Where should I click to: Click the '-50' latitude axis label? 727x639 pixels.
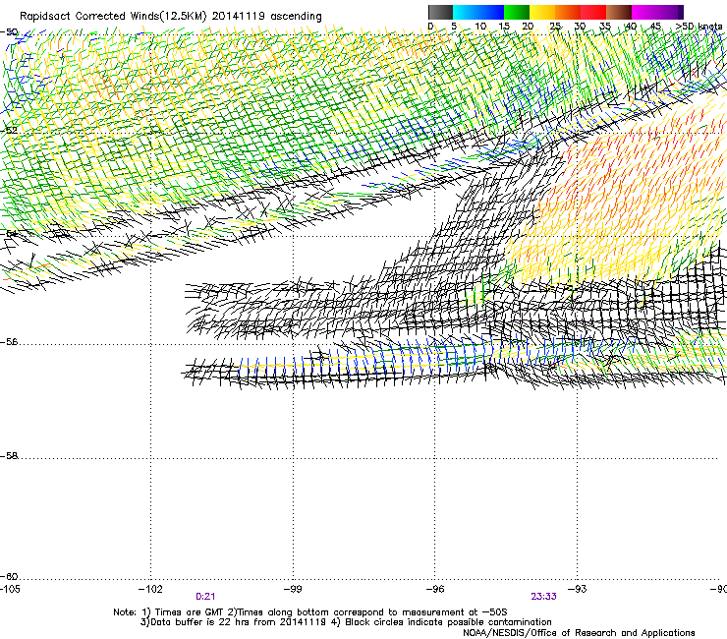(x=9, y=32)
